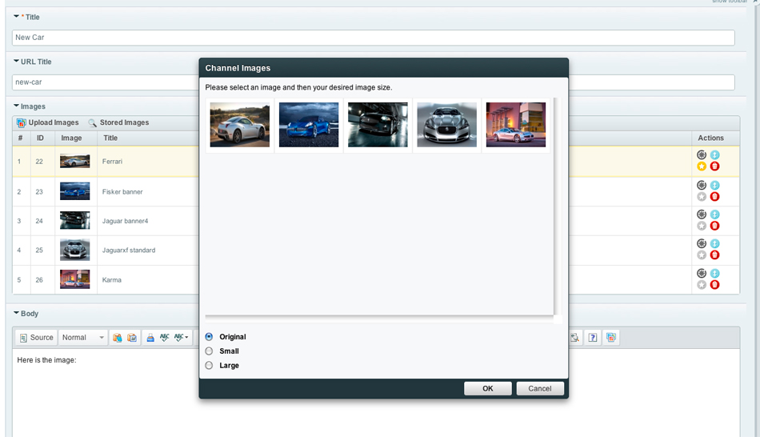Click the Ferrari row's blue reorder icon
The height and width of the screenshot is (437, 760).
point(715,154)
